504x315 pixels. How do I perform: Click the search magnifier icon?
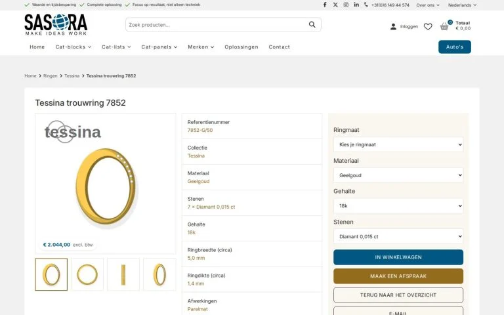click(x=312, y=24)
